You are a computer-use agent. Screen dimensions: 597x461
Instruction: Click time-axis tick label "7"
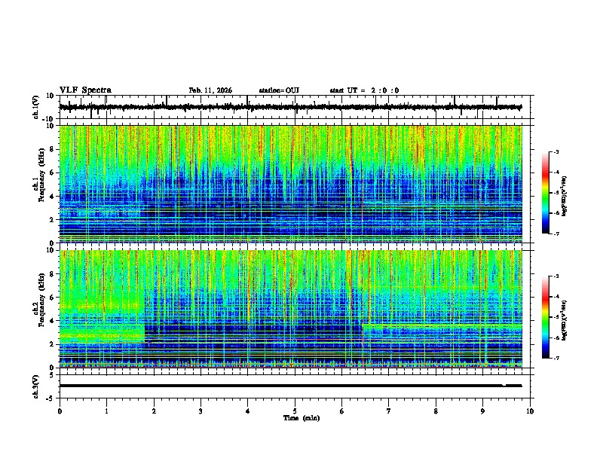click(x=389, y=411)
